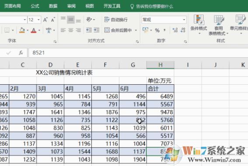Switch to 审阅 tab
This screenshot has width=248, height=166.
coord(71,6)
